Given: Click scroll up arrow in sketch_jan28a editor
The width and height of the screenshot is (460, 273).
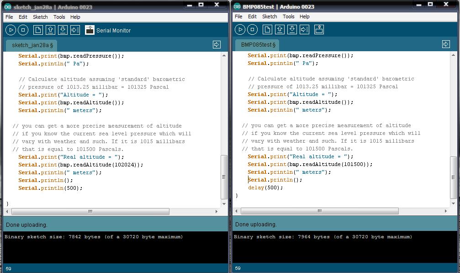Looking at the screenshot, I should pos(224,55).
